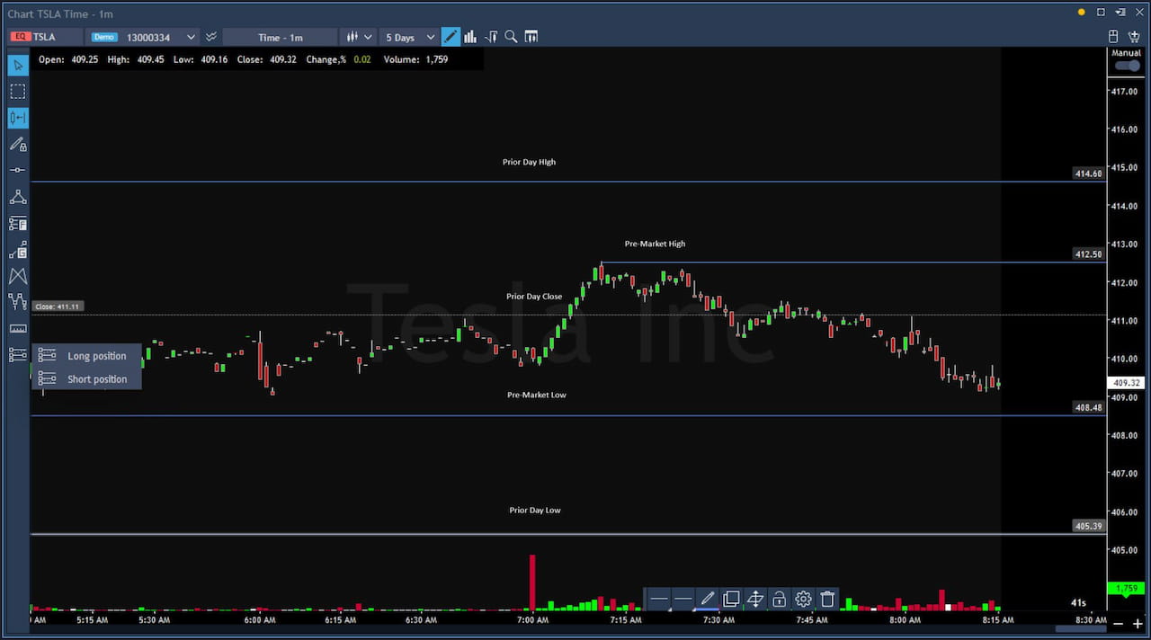The height and width of the screenshot is (640, 1151).
Task: Duplicate the selected drawing
Action: (x=731, y=599)
